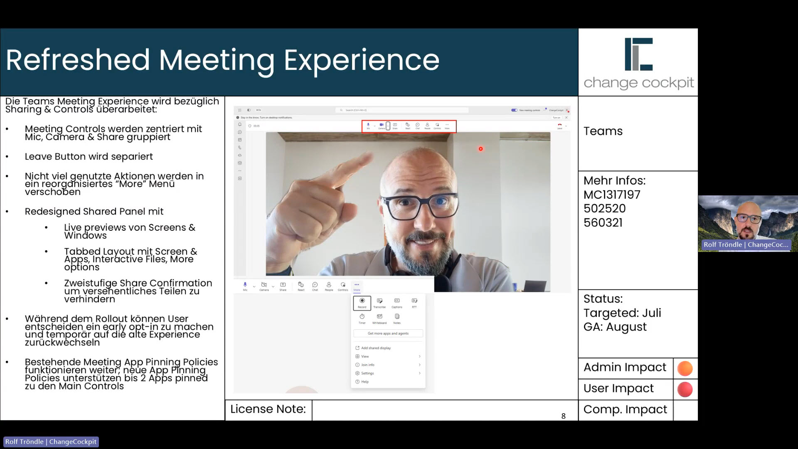
Task: Mute Mic beside the crossed-out camera
Action: (x=245, y=286)
